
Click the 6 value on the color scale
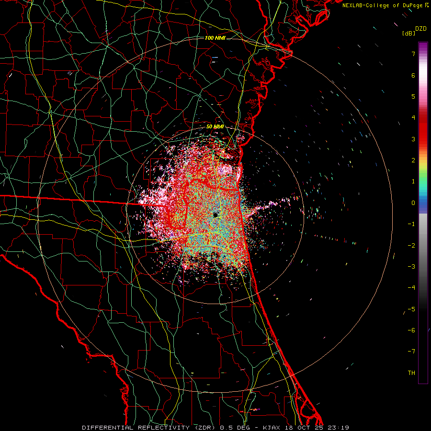point(413,75)
